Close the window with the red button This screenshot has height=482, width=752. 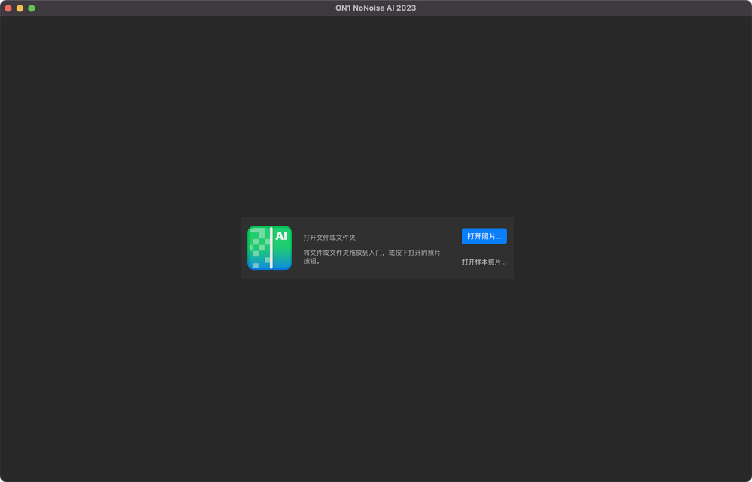tap(8, 8)
